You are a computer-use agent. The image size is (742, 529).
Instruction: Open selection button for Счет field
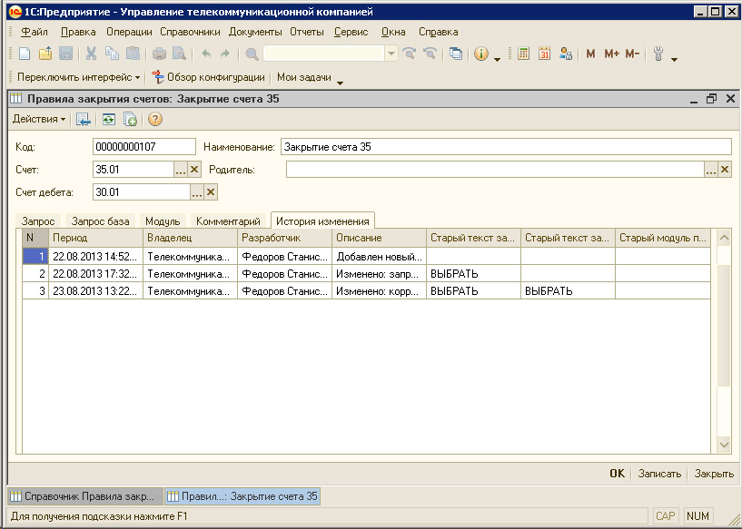pyautogui.click(x=181, y=170)
